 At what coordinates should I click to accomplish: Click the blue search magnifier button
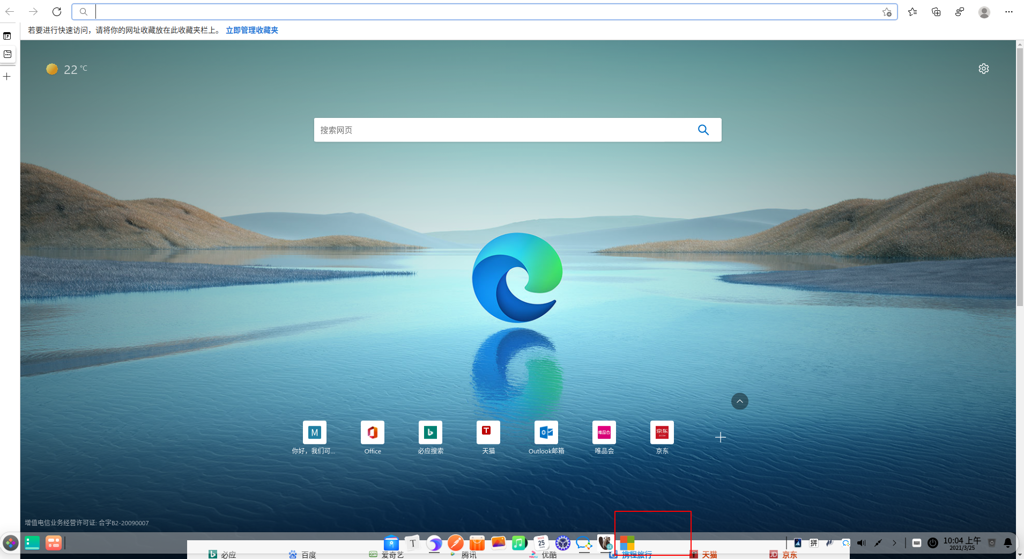tap(703, 130)
